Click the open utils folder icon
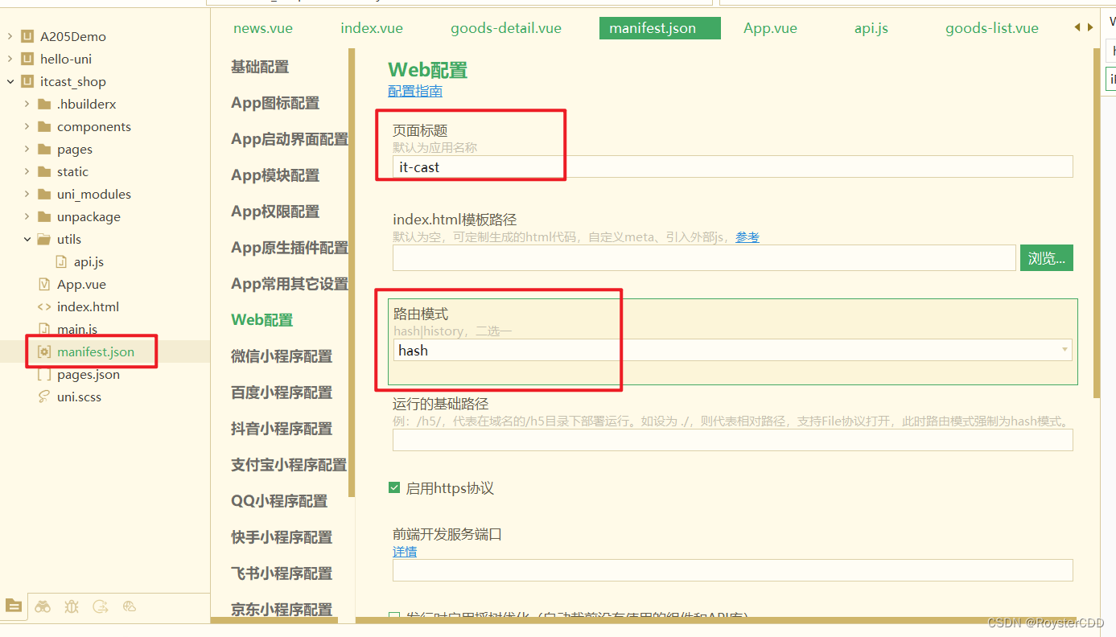Image resolution: width=1116 pixels, height=637 pixels. point(44,239)
